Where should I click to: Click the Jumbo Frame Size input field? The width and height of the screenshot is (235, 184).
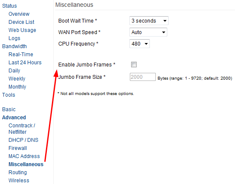point(143,77)
